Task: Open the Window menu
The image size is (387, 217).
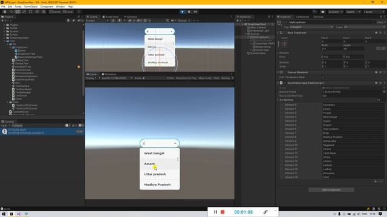Action: pyautogui.click(x=60, y=7)
